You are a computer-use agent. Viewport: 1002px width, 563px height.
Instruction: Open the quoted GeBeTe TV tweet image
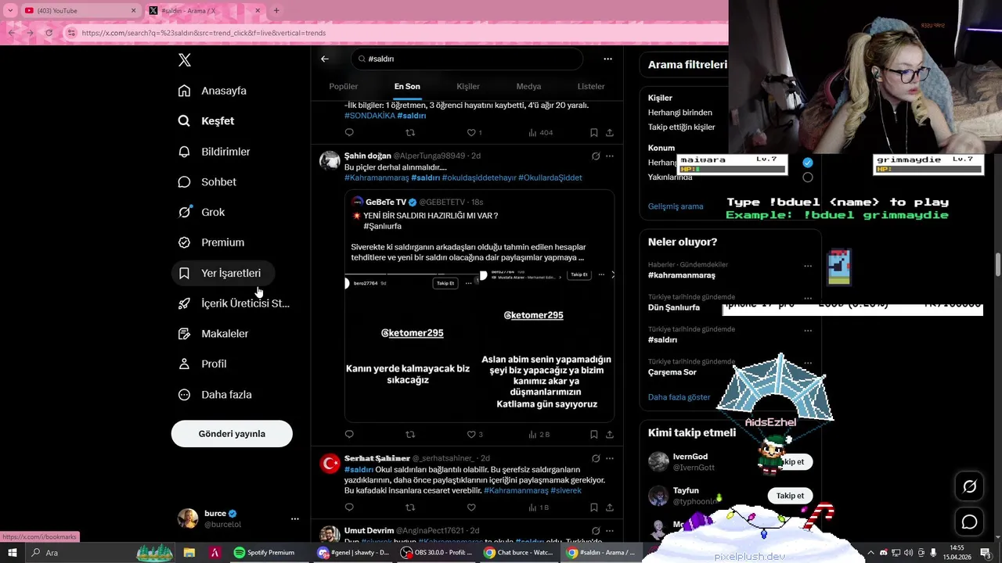click(479, 345)
